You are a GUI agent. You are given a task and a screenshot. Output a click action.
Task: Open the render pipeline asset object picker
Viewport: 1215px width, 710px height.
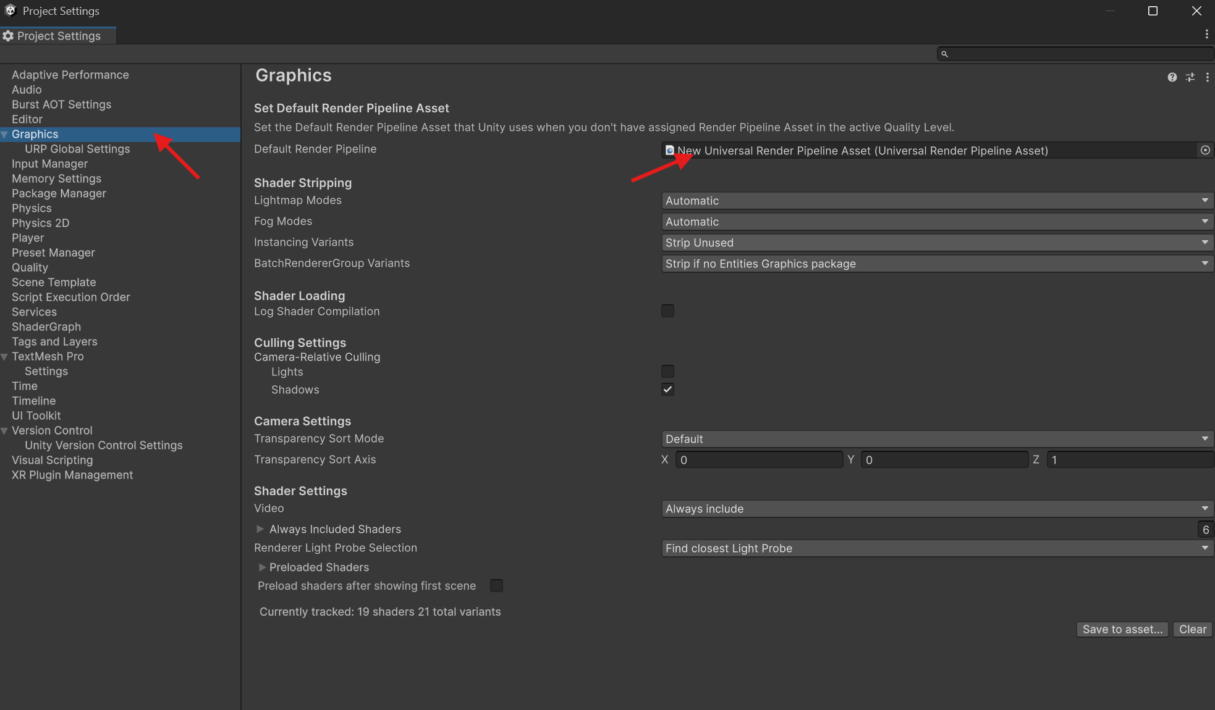point(1205,150)
